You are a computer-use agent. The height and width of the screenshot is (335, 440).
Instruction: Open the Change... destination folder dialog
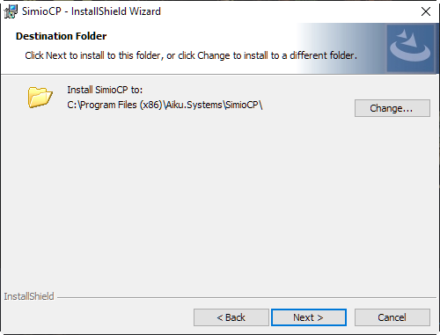[392, 108]
